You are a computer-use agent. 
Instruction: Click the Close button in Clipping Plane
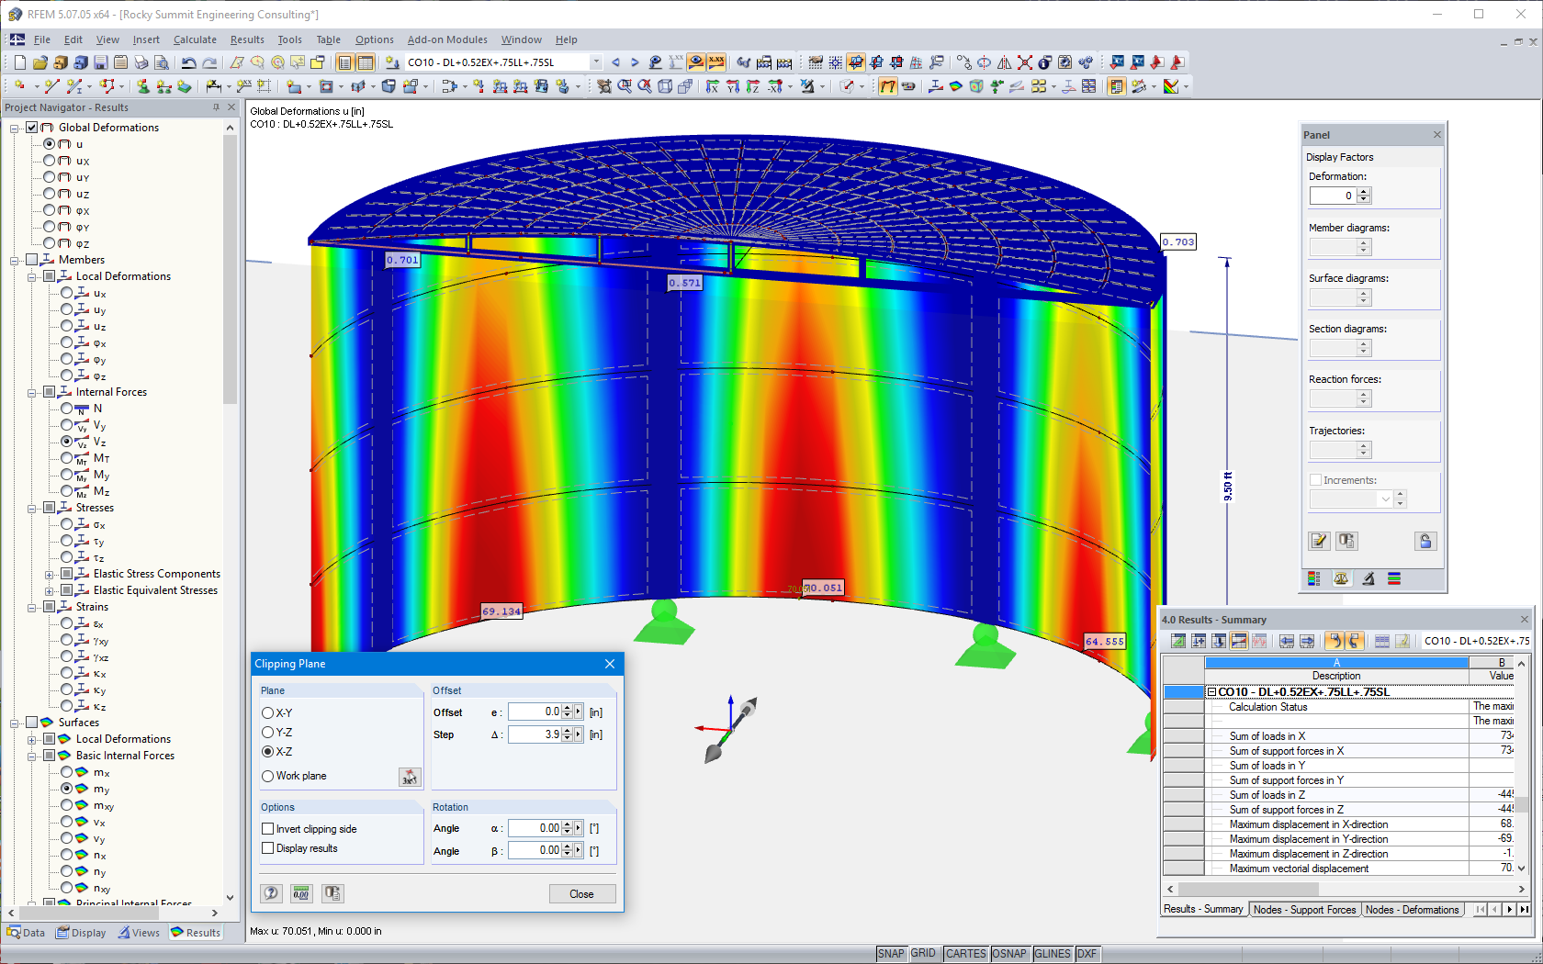[x=582, y=894]
